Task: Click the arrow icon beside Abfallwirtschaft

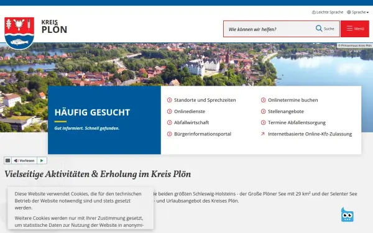Action: (x=169, y=122)
